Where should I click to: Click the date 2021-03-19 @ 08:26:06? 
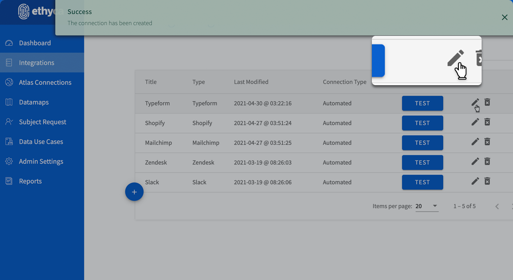[263, 183]
